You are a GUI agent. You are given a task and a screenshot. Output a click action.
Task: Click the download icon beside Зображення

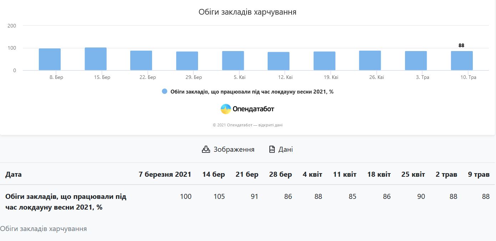pos(205,149)
